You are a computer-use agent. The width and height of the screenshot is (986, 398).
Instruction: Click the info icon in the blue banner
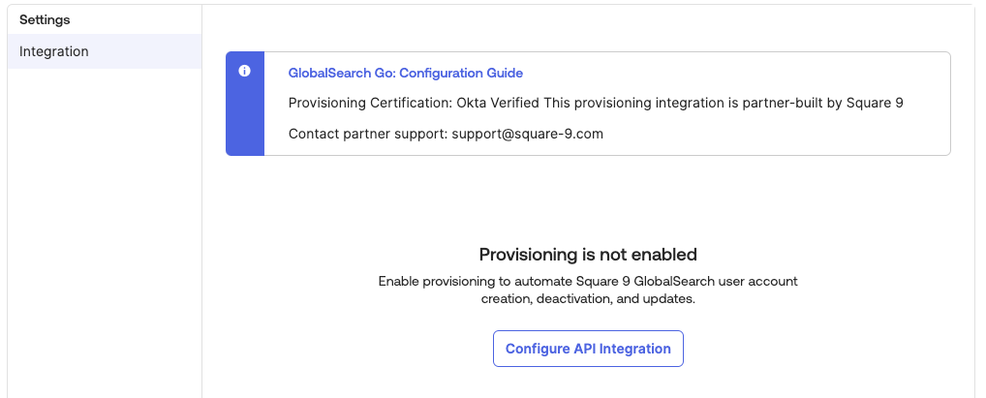(x=244, y=72)
